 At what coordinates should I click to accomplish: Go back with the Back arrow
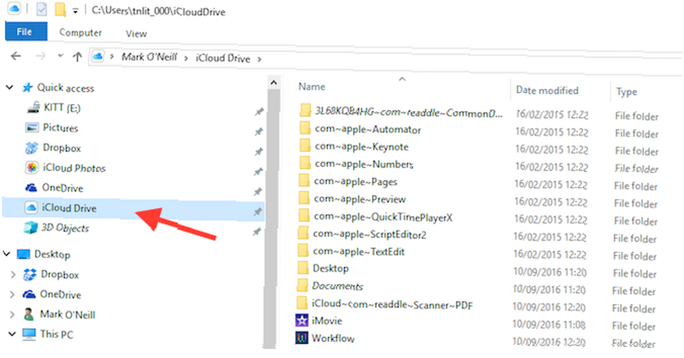[x=16, y=56]
